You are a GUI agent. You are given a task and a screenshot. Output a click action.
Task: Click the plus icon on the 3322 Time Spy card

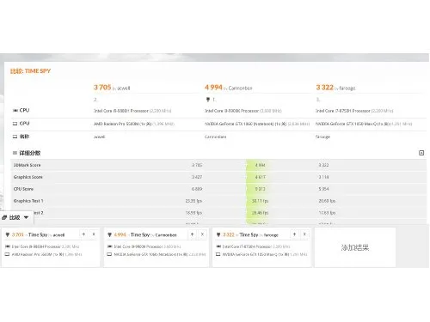coord(294,234)
